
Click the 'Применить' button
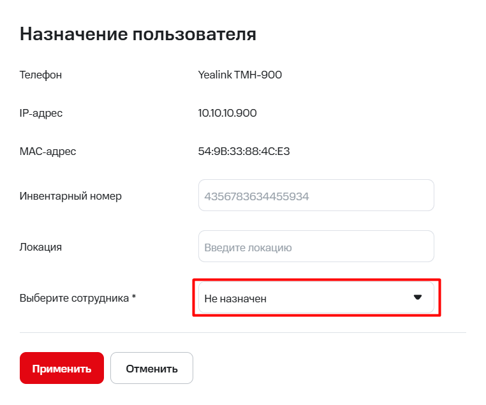coord(62,369)
